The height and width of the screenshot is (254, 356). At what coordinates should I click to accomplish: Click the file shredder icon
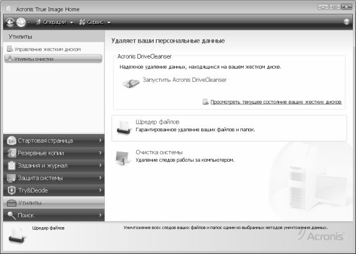click(124, 127)
